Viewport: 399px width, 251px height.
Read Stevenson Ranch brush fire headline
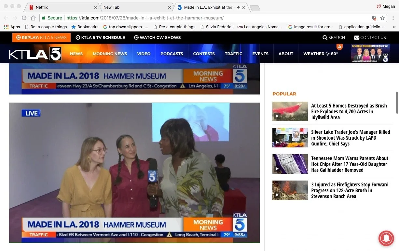pyautogui.click(x=350, y=190)
